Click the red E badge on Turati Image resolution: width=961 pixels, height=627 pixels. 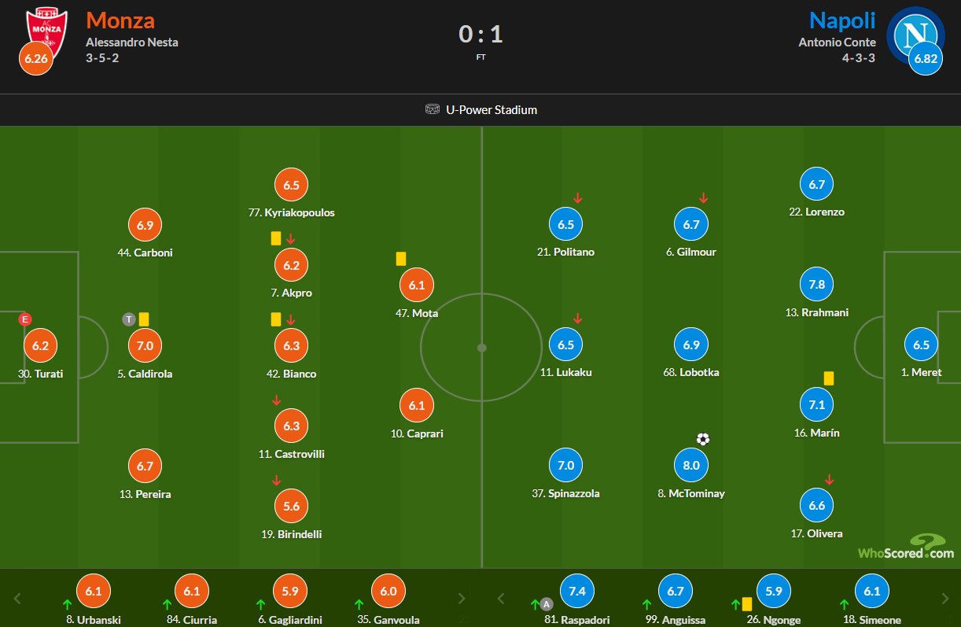click(25, 319)
